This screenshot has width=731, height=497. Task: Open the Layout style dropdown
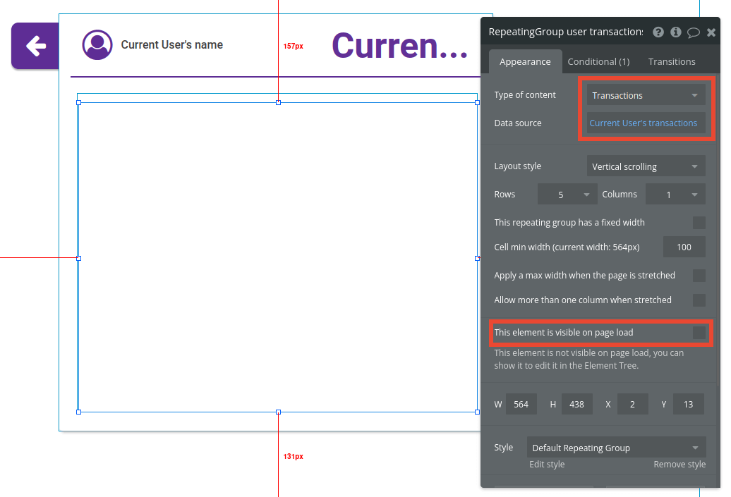(x=645, y=166)
